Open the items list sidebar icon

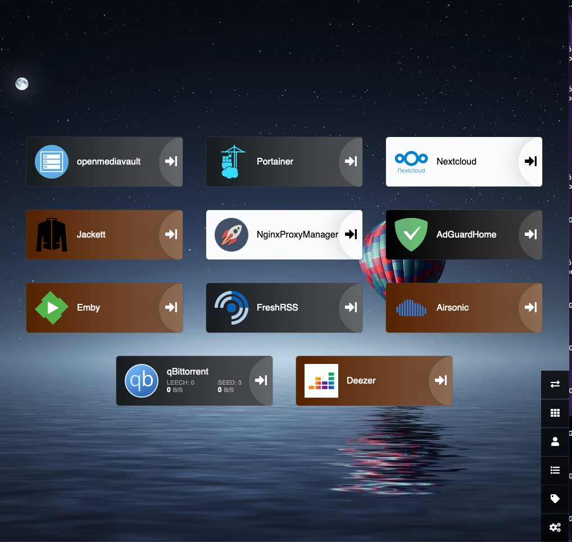point(555,470)
